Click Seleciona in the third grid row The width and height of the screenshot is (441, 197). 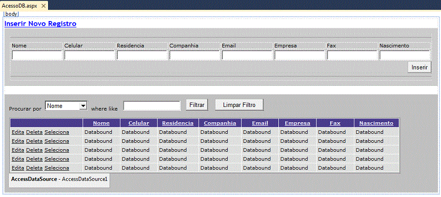point(57,150)
